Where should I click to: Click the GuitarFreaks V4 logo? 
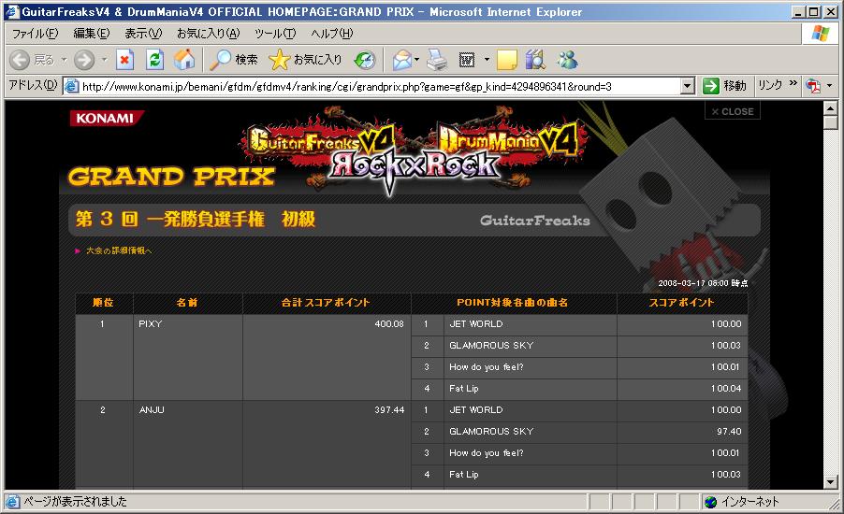321,141
